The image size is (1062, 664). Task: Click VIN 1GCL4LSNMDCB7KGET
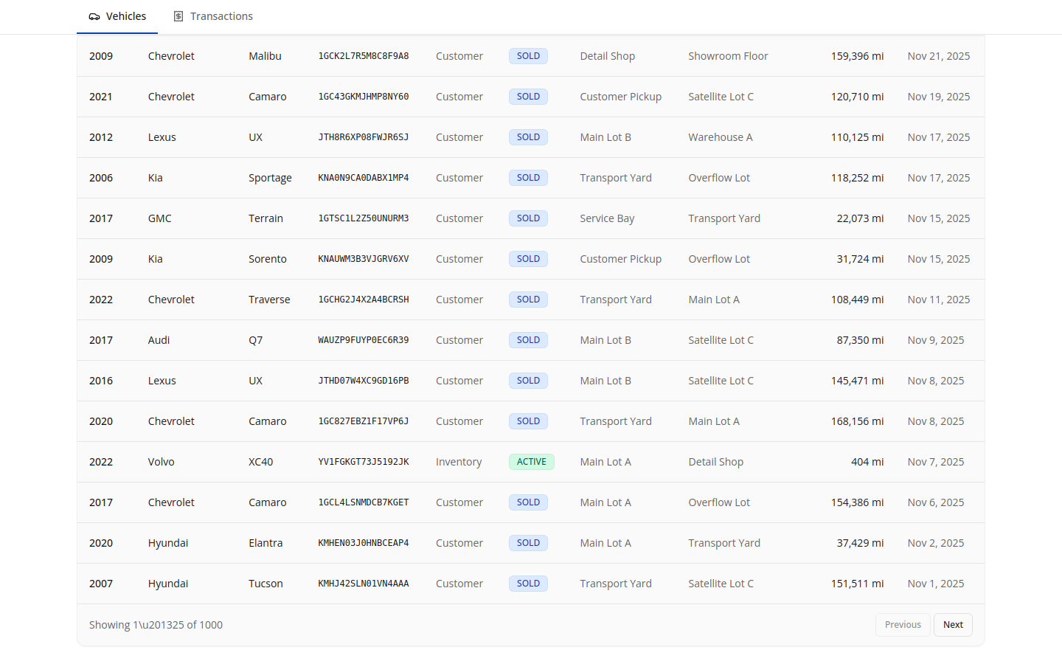(364, 502)
